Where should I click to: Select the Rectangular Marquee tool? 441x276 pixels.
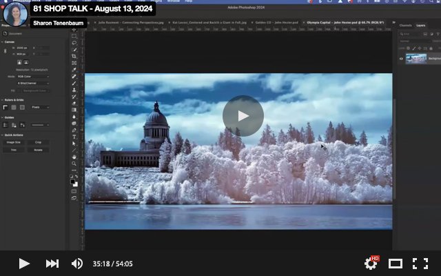74,37
